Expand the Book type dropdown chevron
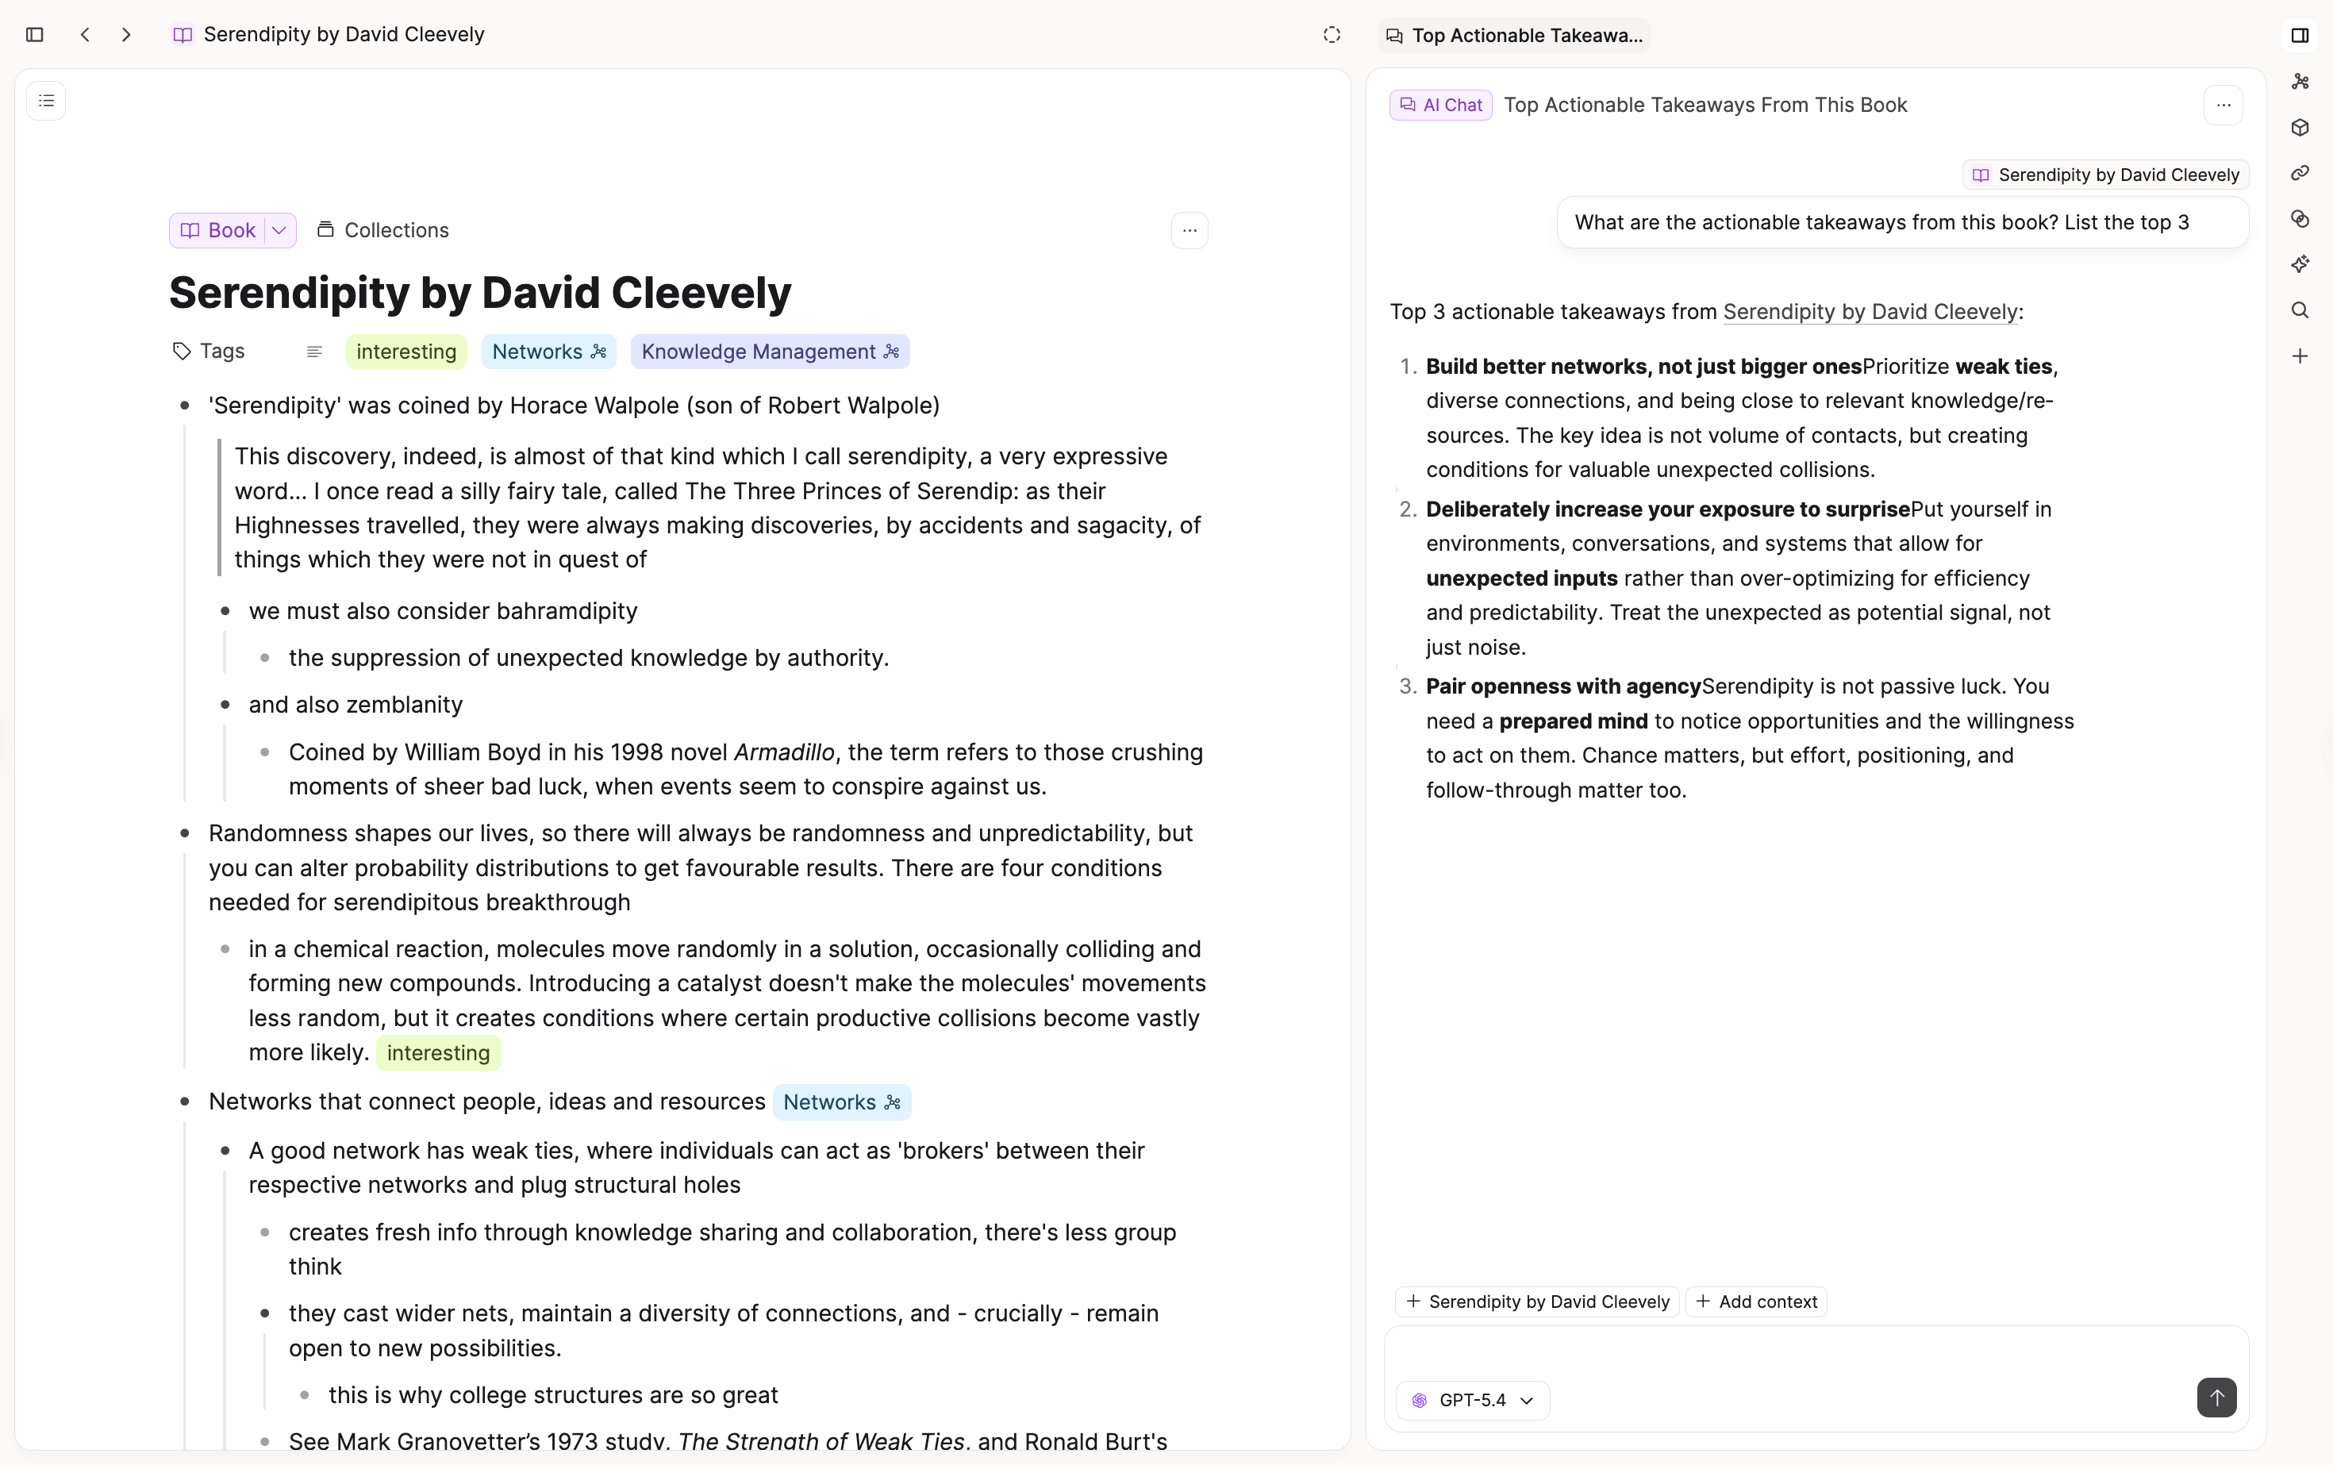Screen dimensions: 2333x1465 [x=279, y=231]
